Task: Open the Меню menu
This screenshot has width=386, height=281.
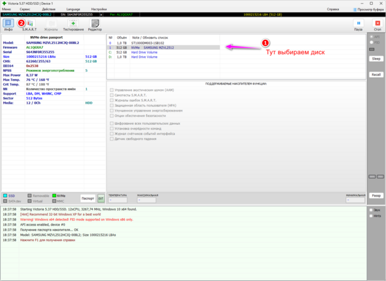Action: click(7, 10)
